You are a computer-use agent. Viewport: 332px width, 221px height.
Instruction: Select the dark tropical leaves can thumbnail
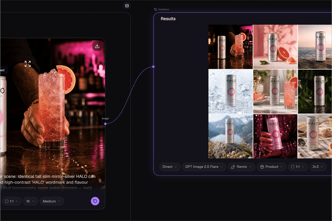coord(315,92)
